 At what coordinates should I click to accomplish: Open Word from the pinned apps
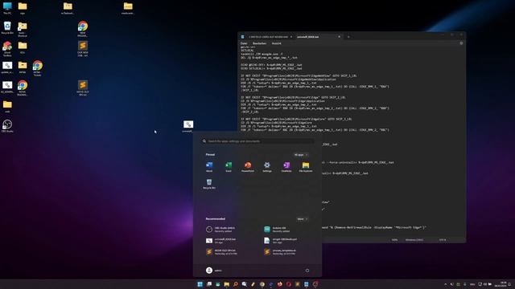click(x=209, y=167)
